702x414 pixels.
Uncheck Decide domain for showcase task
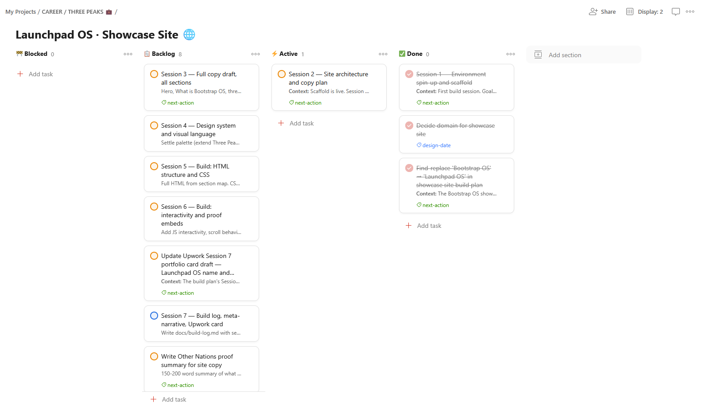pos(409,125)
